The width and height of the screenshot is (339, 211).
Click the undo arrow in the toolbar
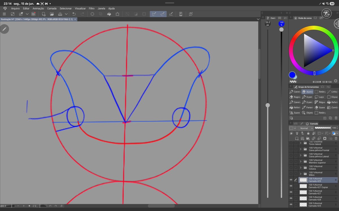pyautogui.click(x=74, y=14)
